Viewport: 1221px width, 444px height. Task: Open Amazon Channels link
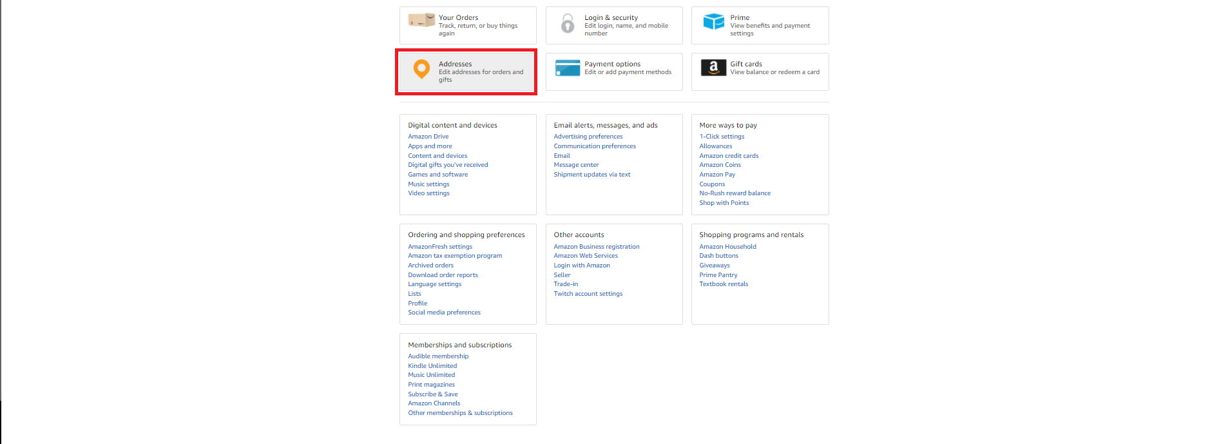click(x=434, y=403)
